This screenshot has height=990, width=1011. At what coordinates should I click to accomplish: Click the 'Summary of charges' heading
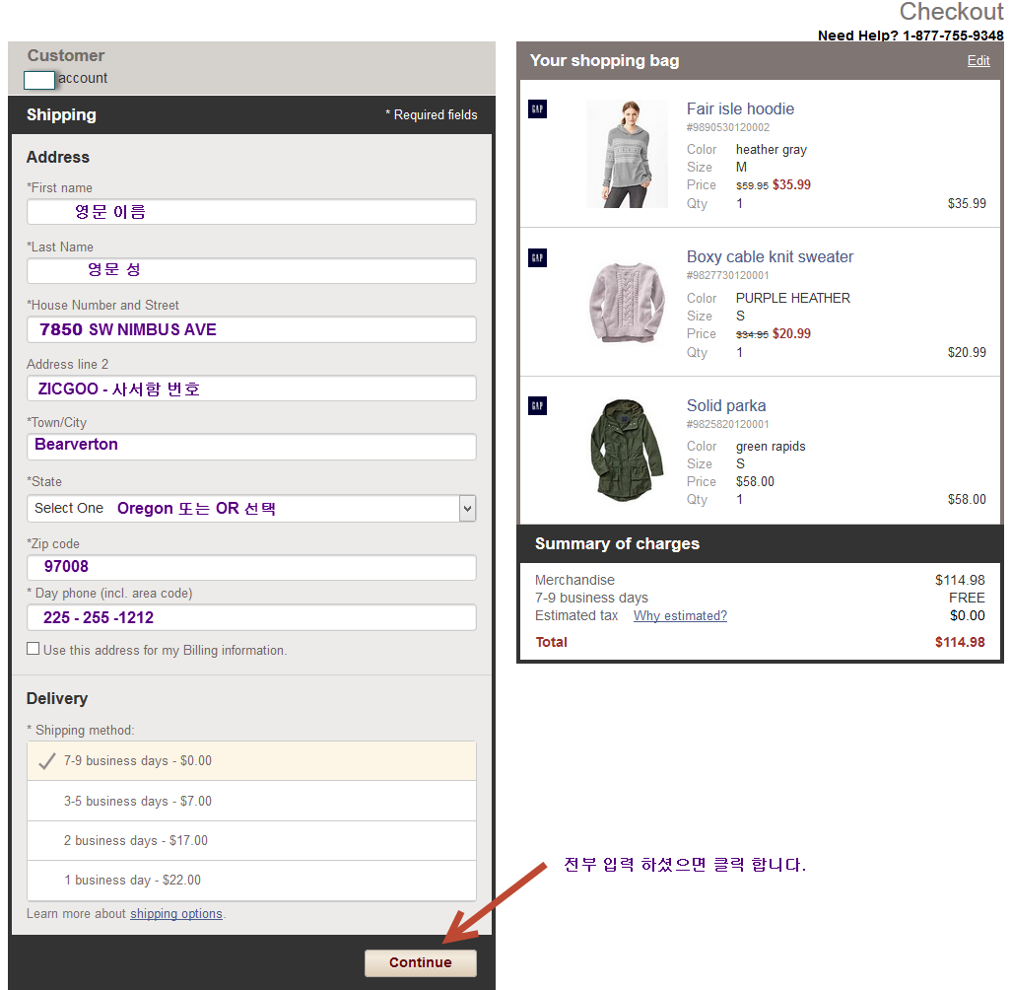coord(617,544)
